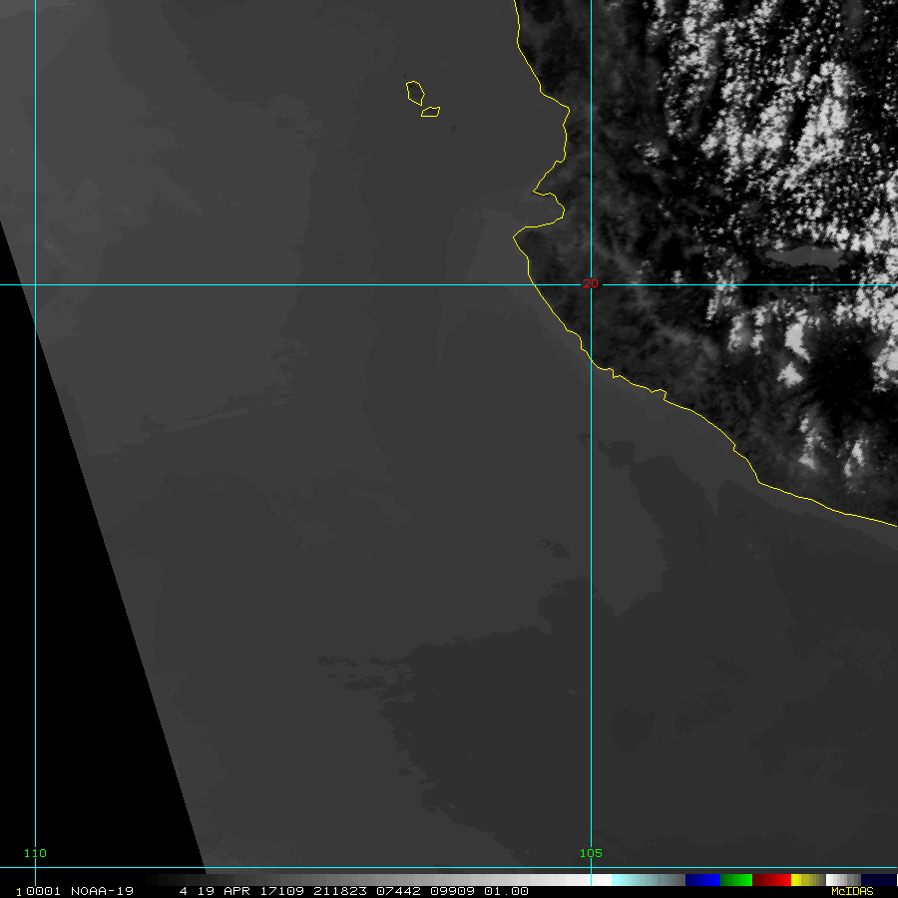Click the larger yellow-outlined island
The height and width of the screenshot is (898, 898).
coord(415,93)
